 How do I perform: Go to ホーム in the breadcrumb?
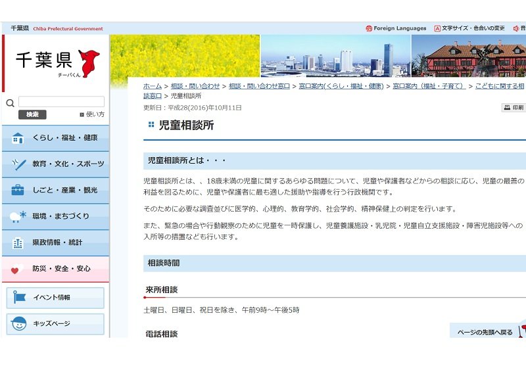tap(153, 86)
